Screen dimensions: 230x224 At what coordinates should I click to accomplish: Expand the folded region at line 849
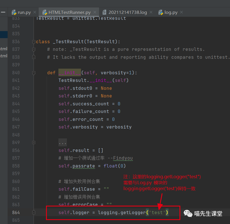[34, 143]
